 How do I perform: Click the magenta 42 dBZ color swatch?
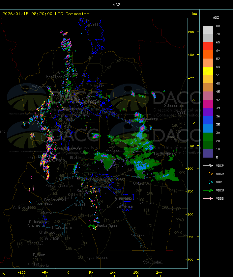point(208,104)
